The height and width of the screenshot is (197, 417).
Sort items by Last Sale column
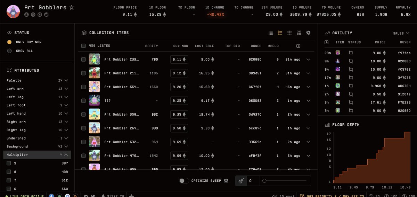click(x=204, y=46)
